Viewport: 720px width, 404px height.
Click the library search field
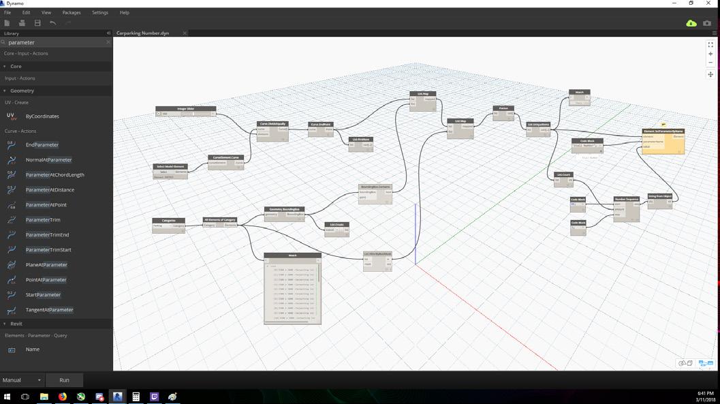[x=56, y=42]
